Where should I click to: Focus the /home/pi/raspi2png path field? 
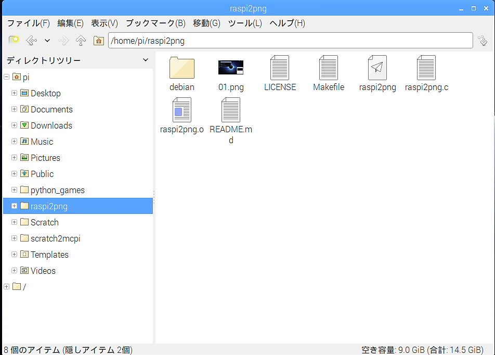pos(291,41)
